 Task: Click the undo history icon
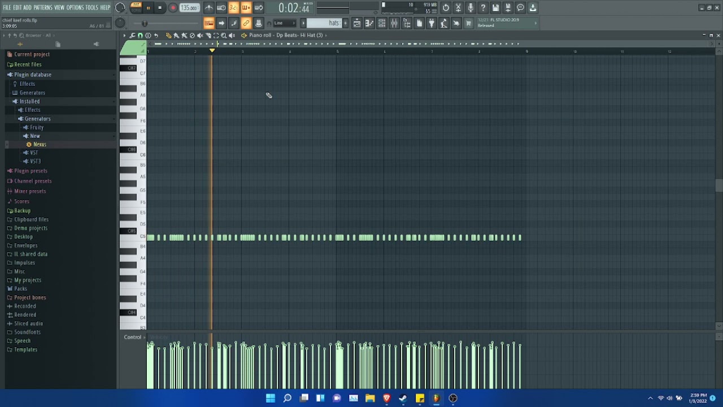pos(446,8)
